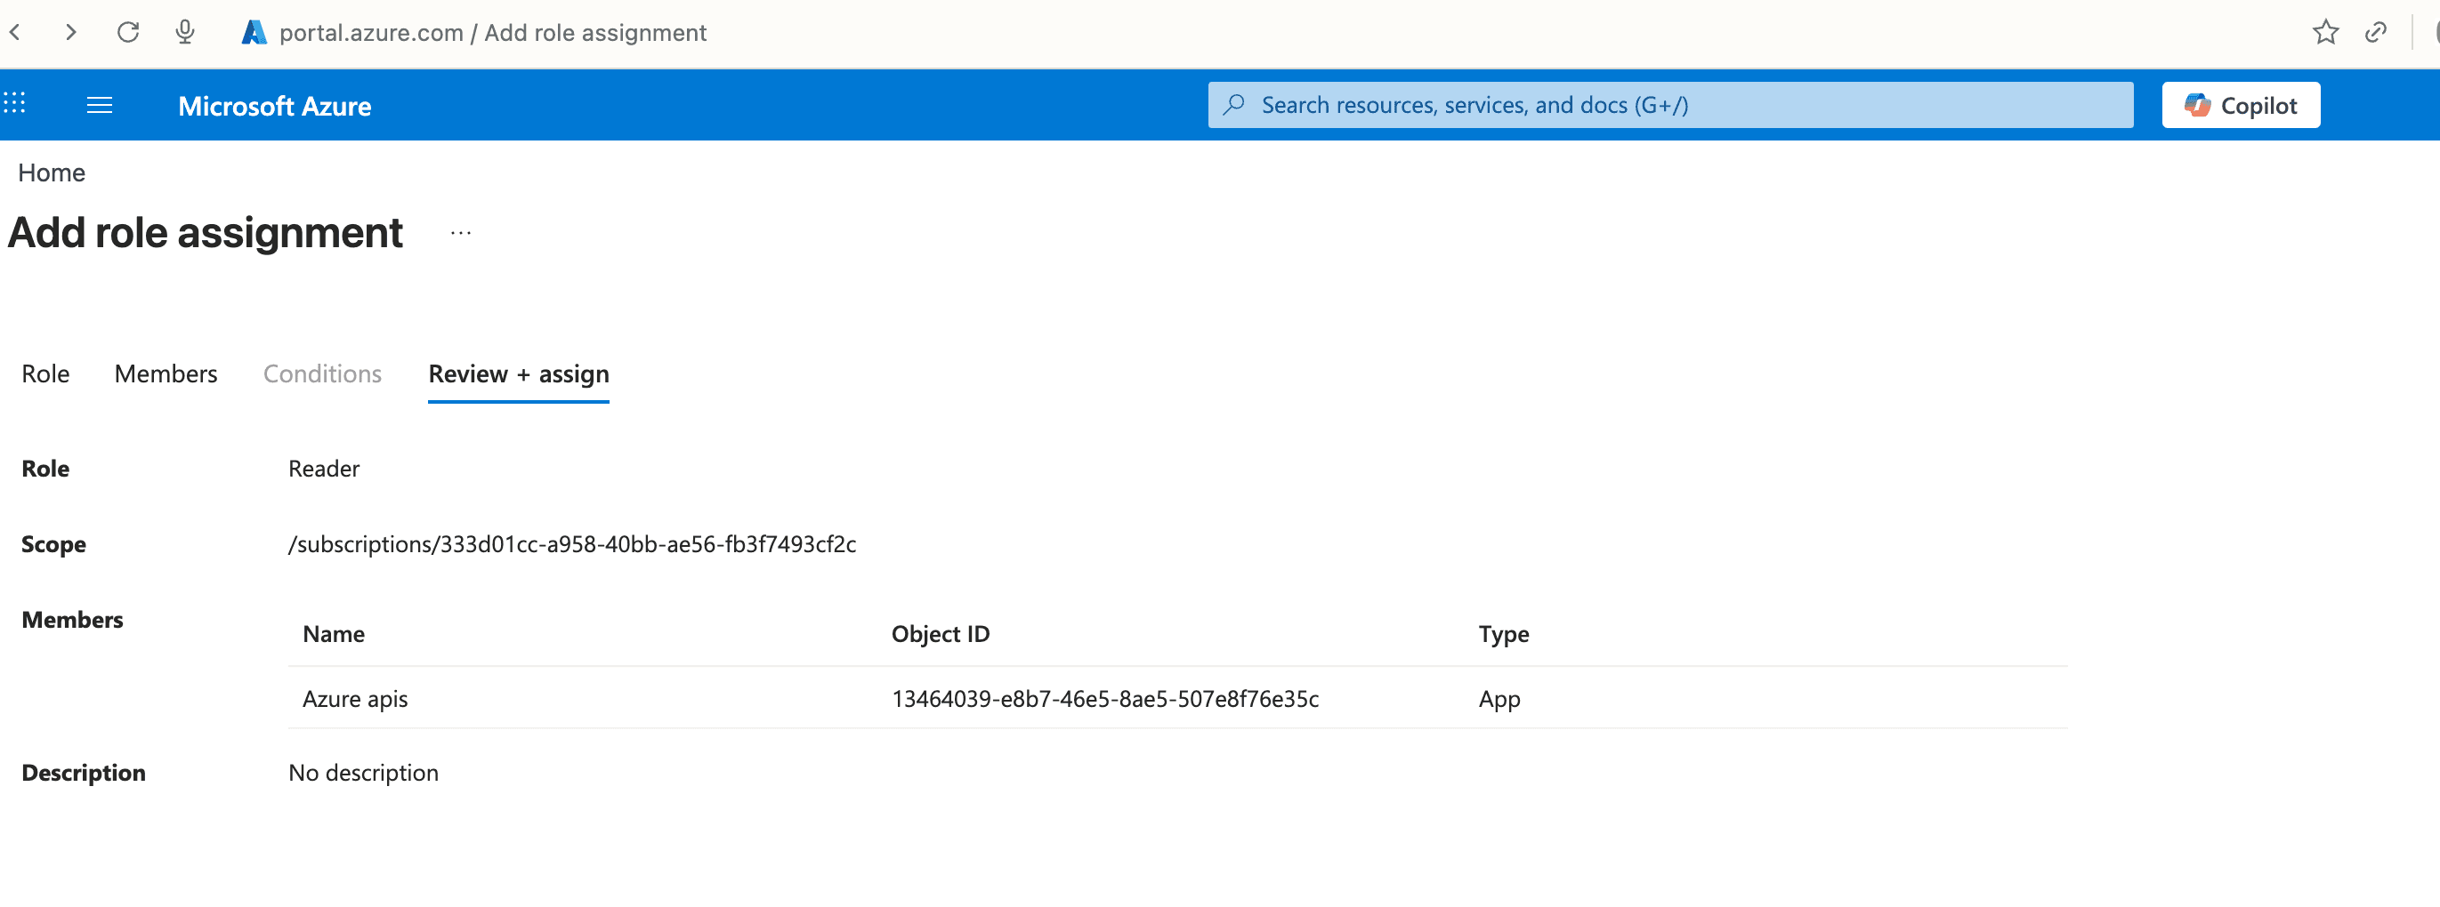The width and height of the screenshot is (2440, 907).
Task: Click the App type cell
Action: point(1499,700)
